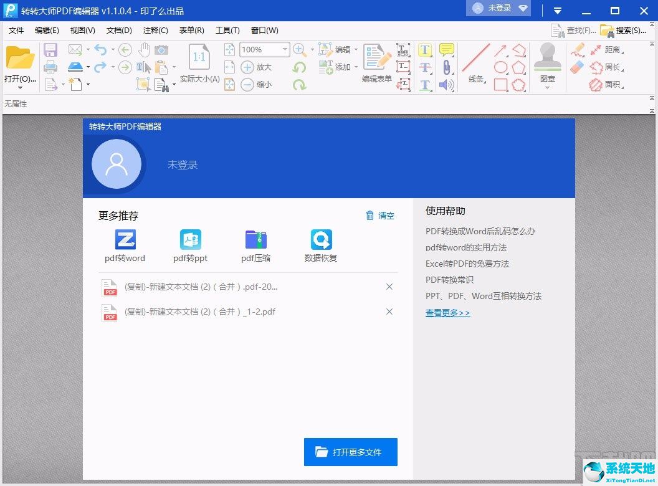Click the sound annotation speaker icon
The image size is (658, 486).
pos(446,84)
